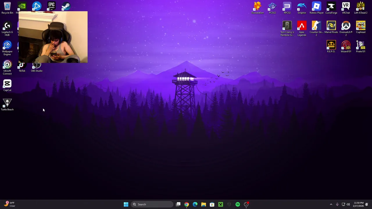Open VRChat desktop shortcut
Image resolution: width=372 pixels, height=209 pixels.
(x=346, y=8)
